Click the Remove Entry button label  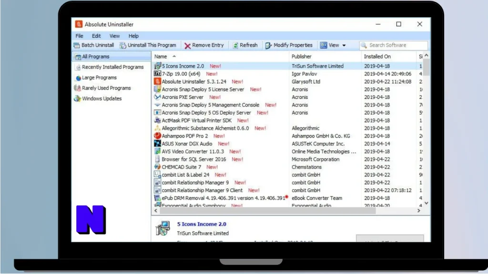208,45
